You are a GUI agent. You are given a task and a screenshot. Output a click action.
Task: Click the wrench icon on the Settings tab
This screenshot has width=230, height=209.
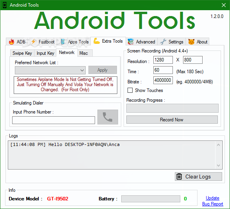click(x=163, y=41)
